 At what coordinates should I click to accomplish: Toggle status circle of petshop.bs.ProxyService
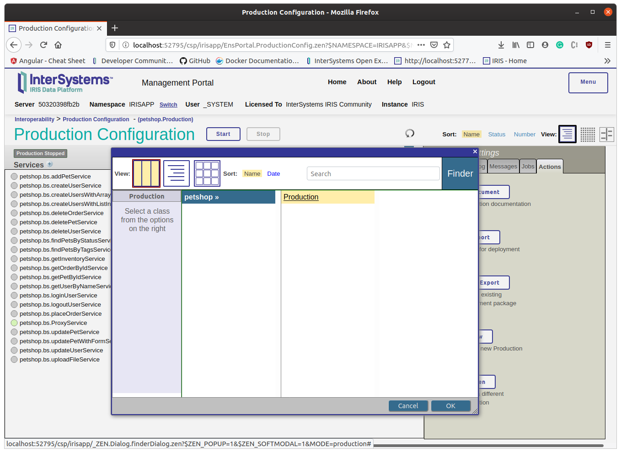pyautogui.click(x=14, y=323)
